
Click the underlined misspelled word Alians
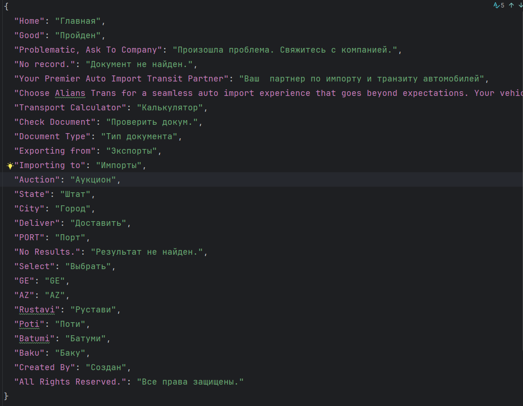pos(70,93)
